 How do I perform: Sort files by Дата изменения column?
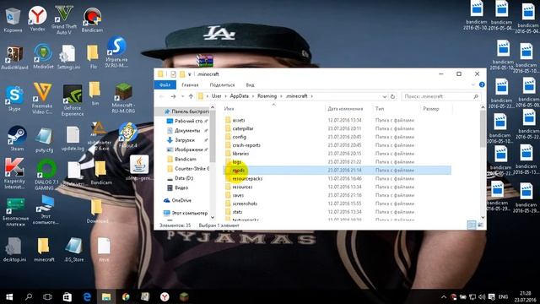coord(345,109)
